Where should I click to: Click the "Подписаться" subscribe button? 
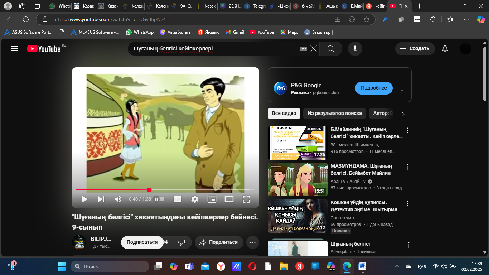(x=142, y=242)
